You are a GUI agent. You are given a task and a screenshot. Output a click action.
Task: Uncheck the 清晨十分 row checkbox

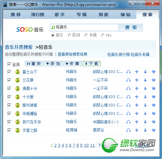(x=9, y=88)
